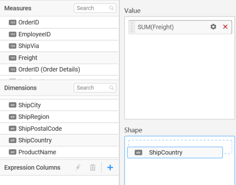This screenshot has width=236, height=185.
Task: Click the Measures search magnifier icon
Action: click(x=112, y=8)
